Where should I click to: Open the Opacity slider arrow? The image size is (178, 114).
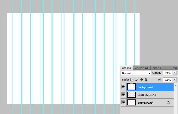[x=175, y=73]
